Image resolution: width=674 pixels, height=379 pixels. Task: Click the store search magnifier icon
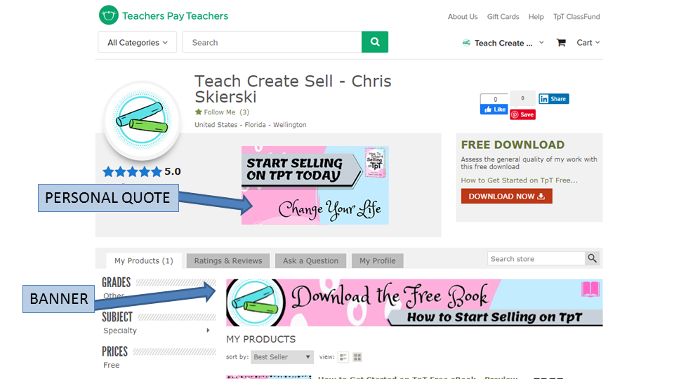[x=593, y=258]
